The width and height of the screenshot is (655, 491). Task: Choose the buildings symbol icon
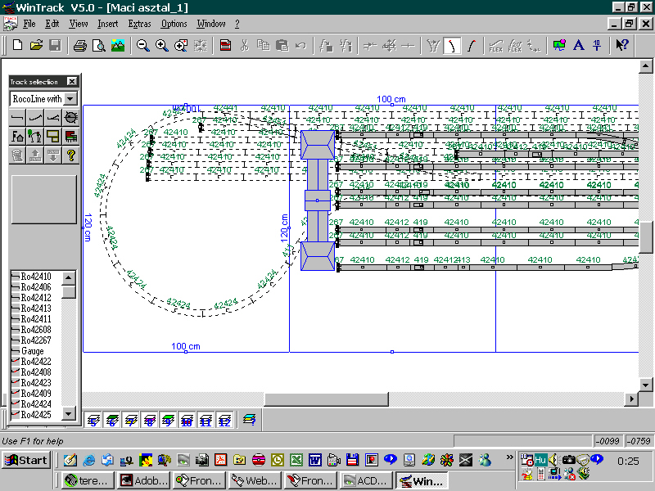click(17, 136)
